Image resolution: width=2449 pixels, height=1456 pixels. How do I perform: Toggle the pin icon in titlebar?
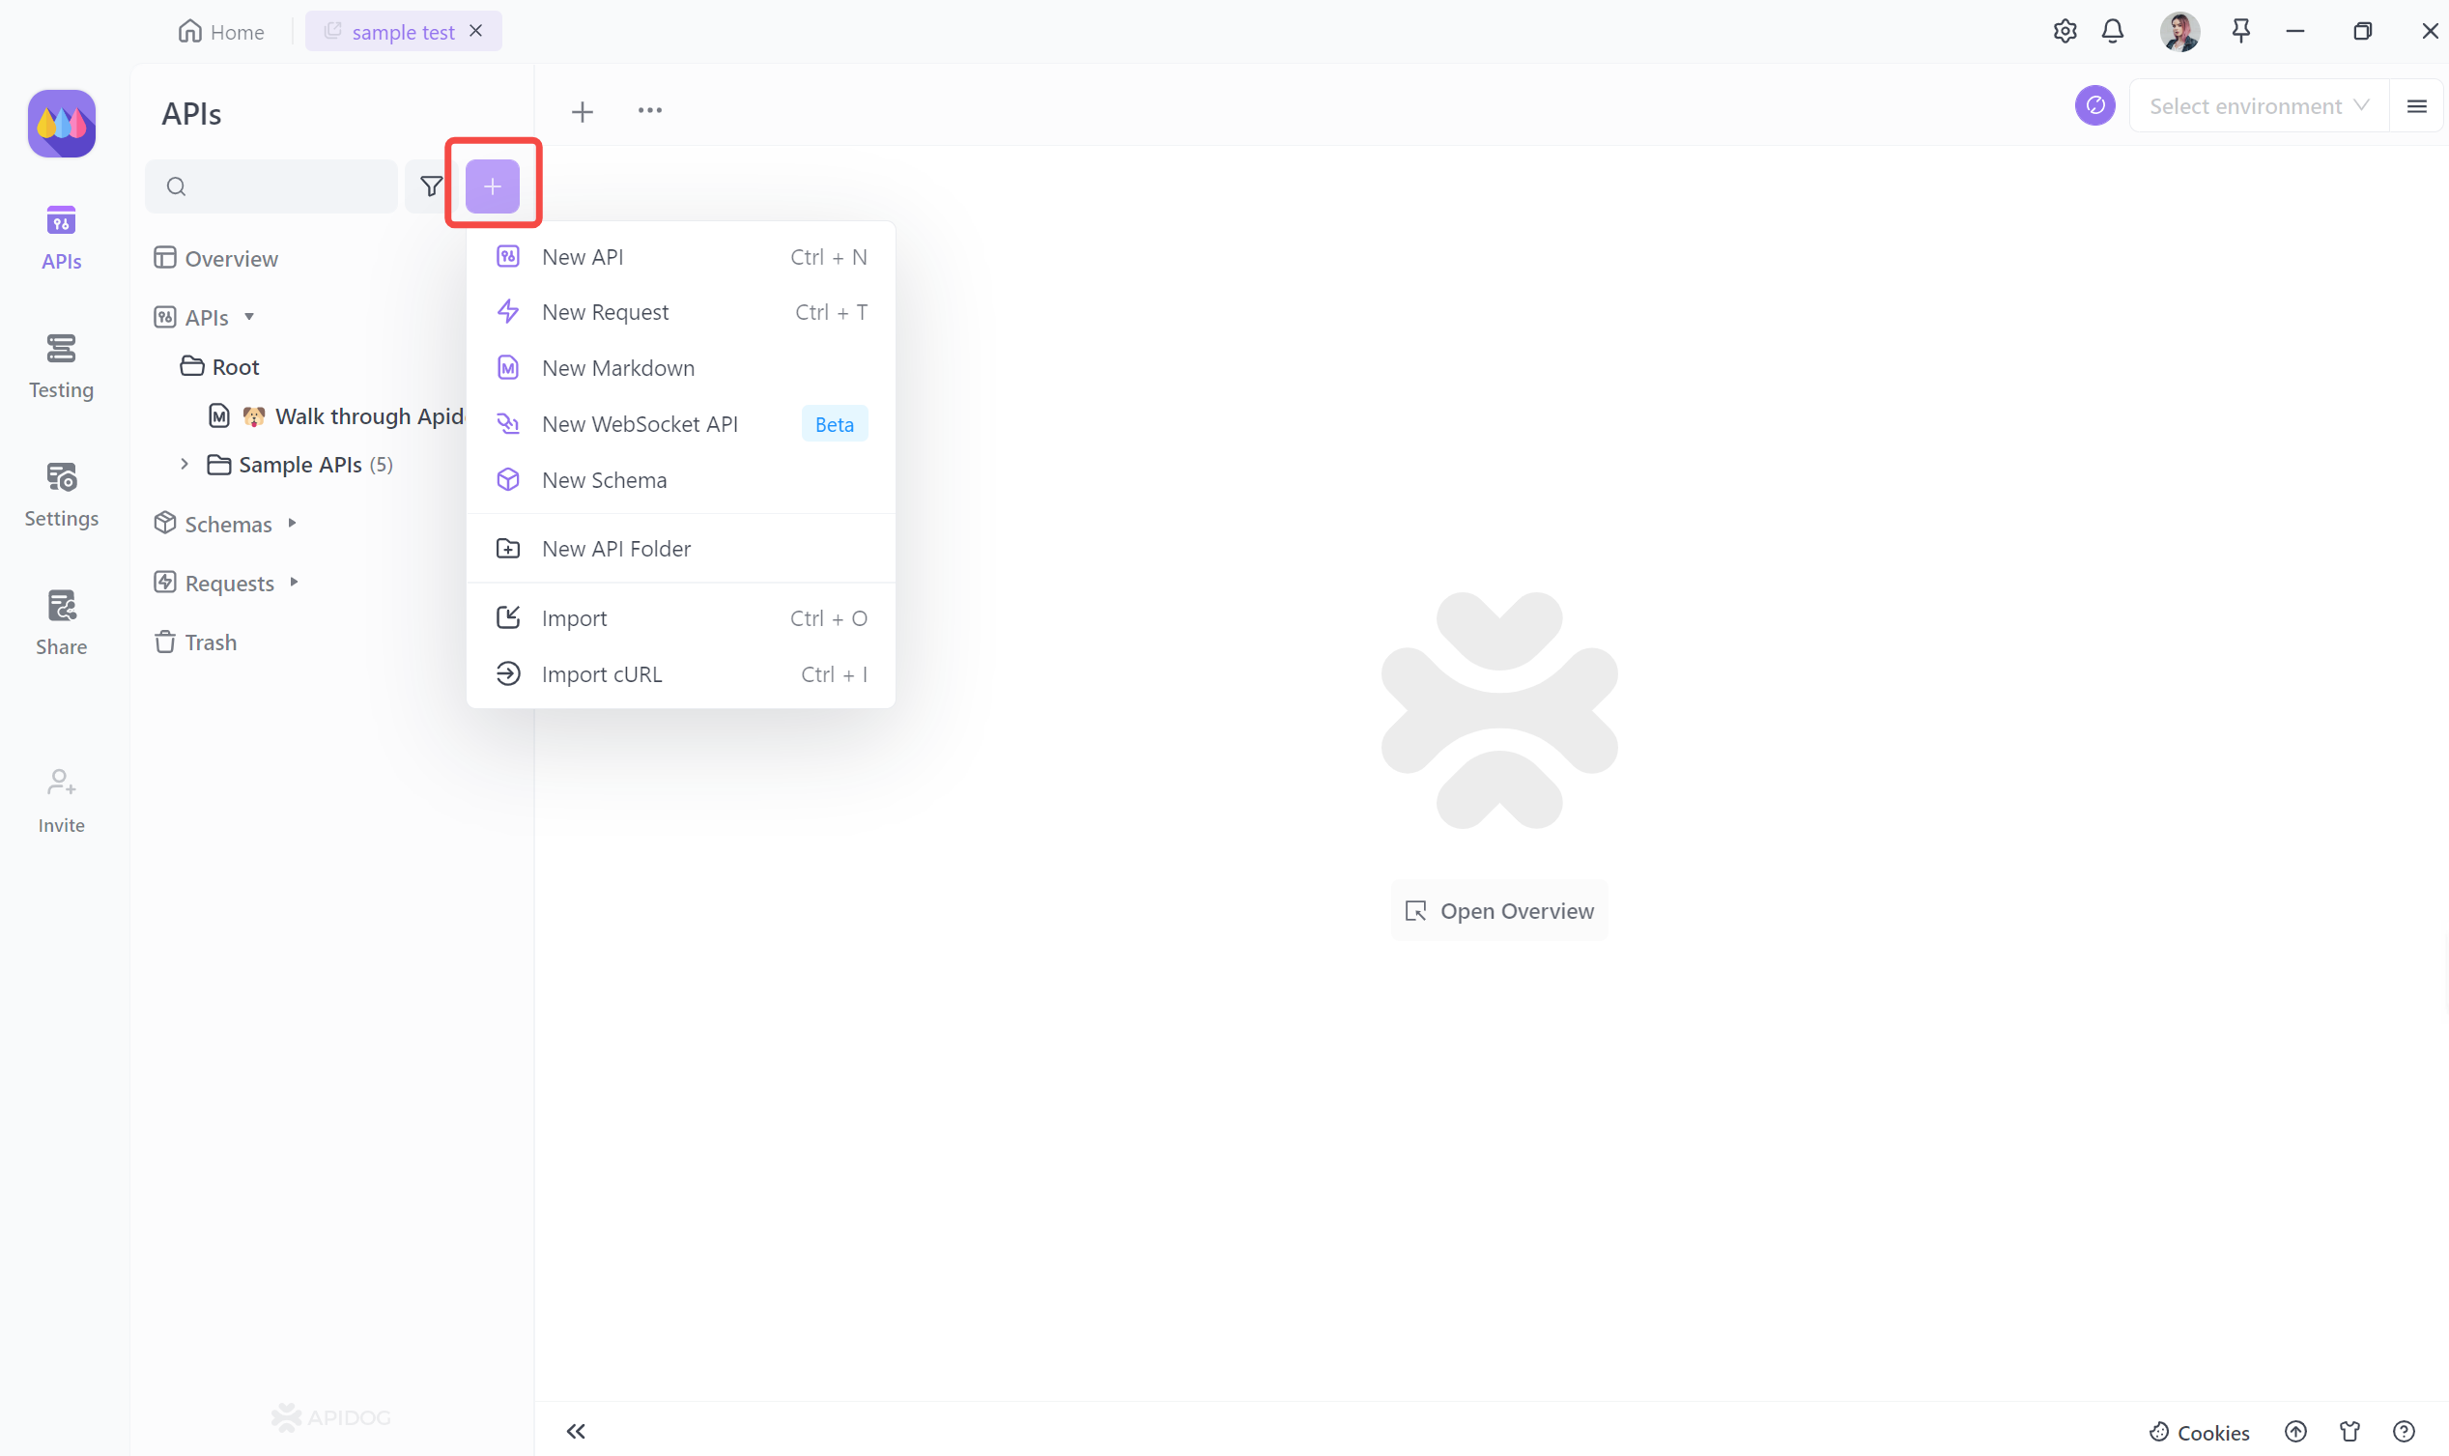point(2241,31)
